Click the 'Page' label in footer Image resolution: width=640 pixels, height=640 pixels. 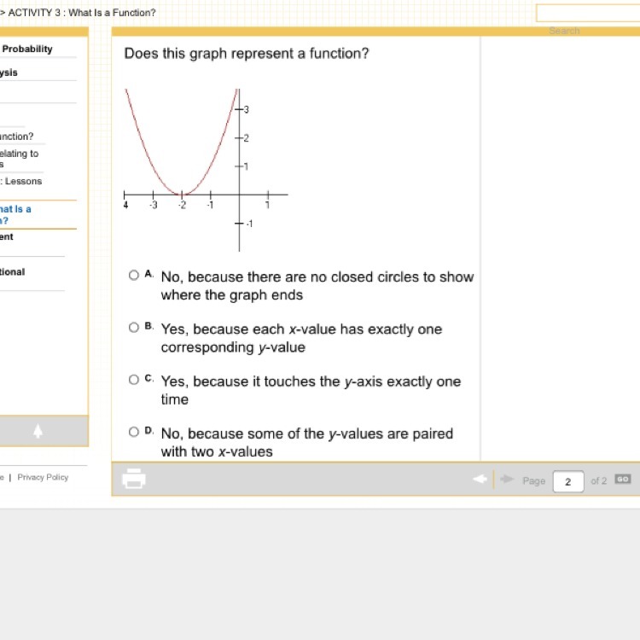(533, 480)
